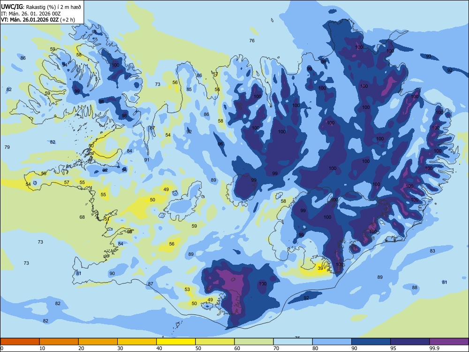Click the '99.9' tick label in the legend
The image size is (469, 352).
(434, 348)
